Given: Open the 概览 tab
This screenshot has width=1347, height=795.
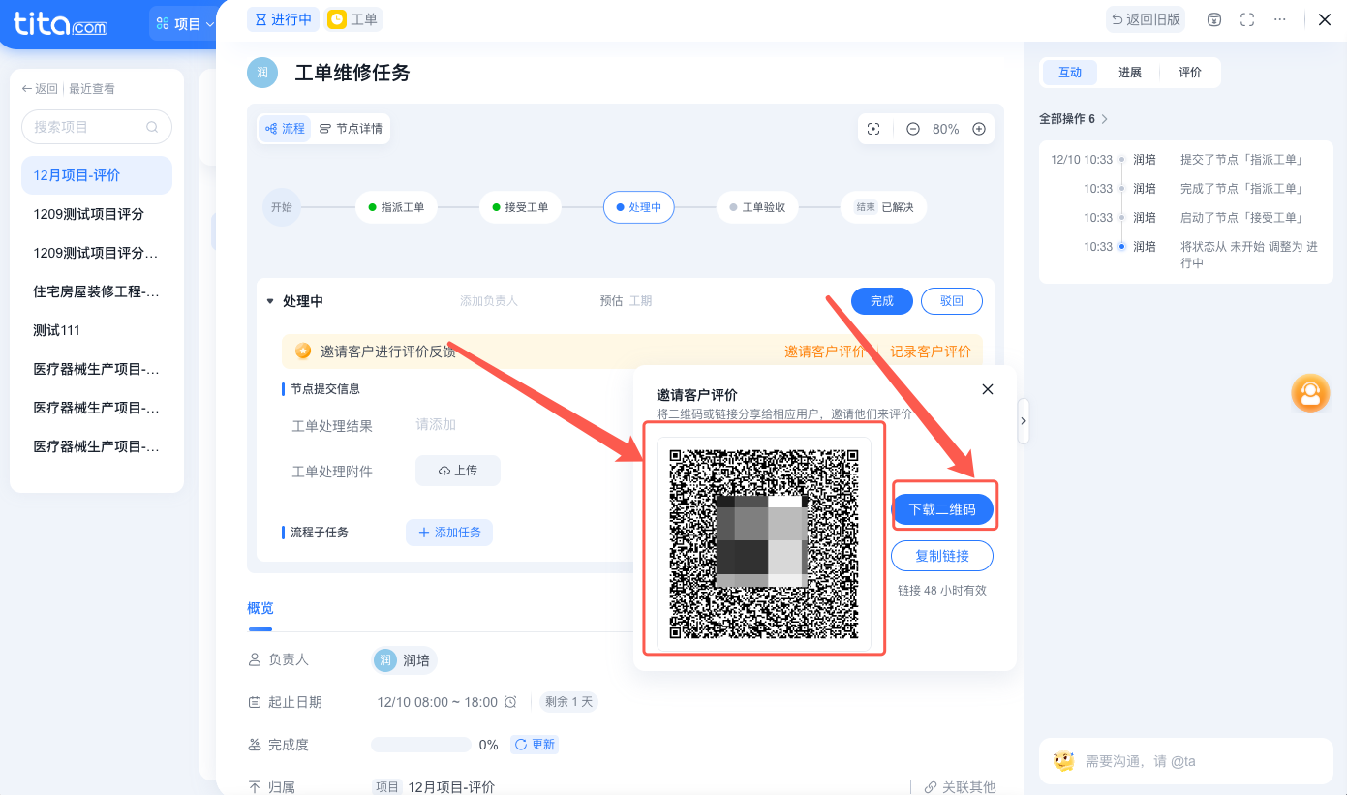Looking at the screenshot, I should [260, 608].
